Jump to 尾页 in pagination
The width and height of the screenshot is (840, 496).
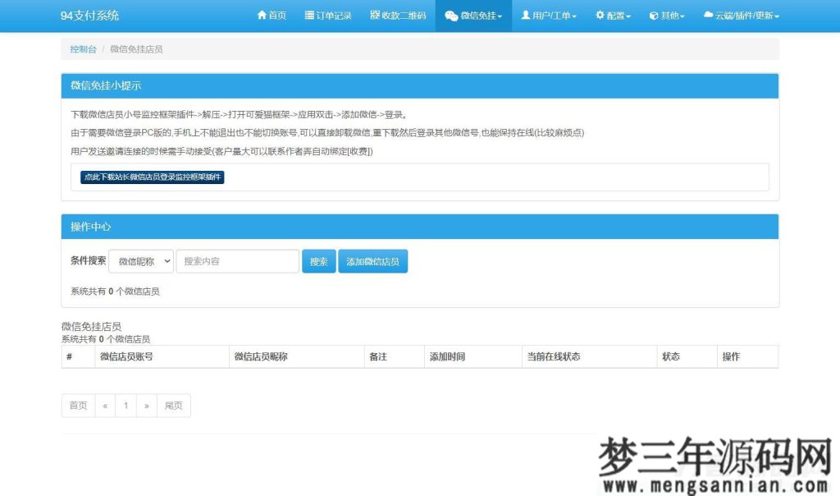[173, 405]
